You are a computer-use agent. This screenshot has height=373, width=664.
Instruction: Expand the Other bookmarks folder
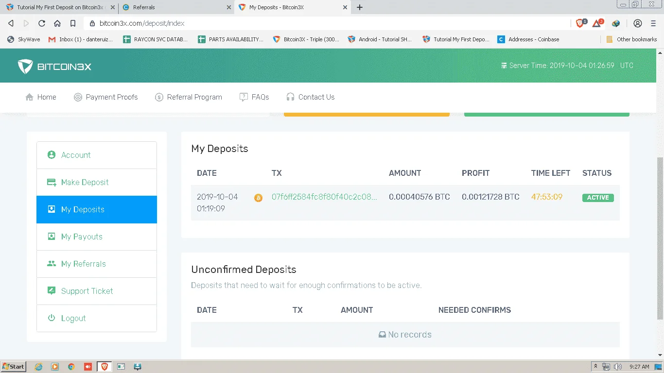631,39
